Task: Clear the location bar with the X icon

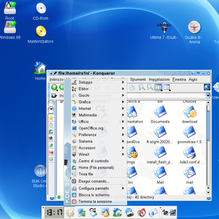Action: tap(54, 96)
